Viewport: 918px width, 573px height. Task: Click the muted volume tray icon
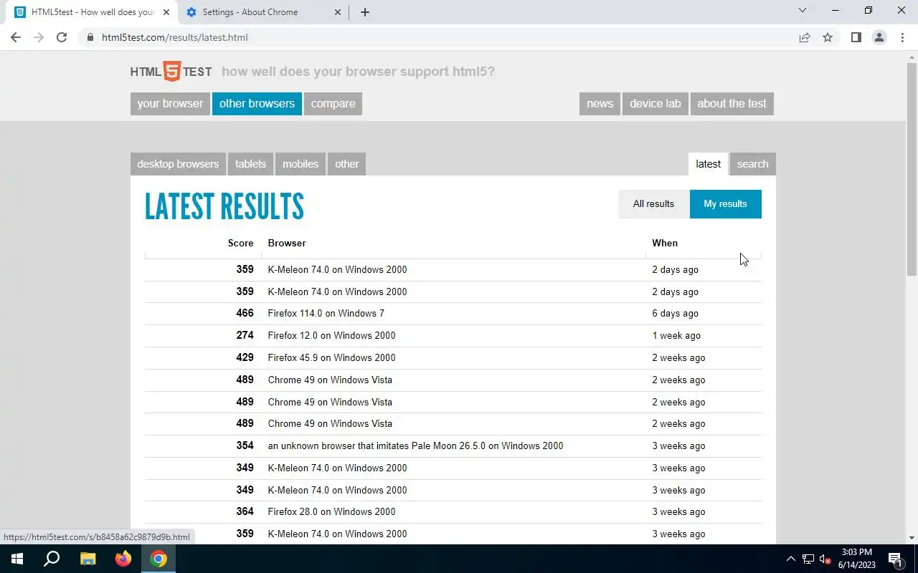pyautogui.click(x=825, y=559)
